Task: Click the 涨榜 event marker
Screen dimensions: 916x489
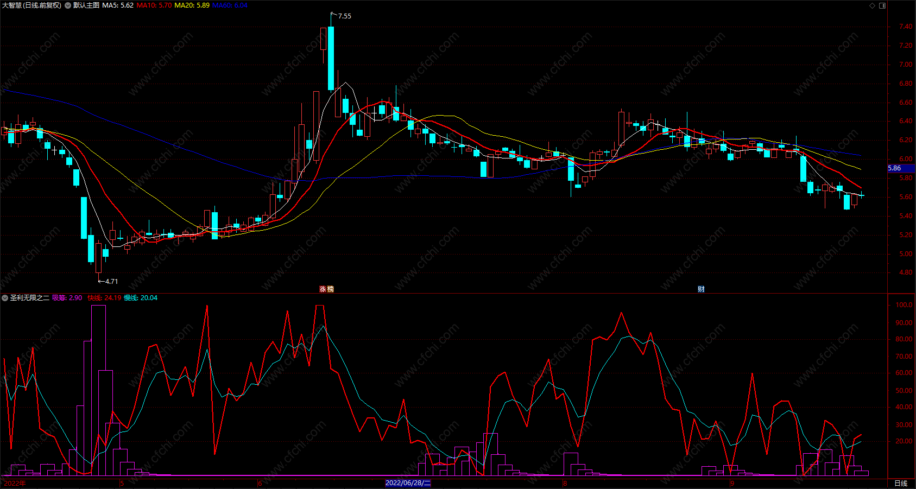Action: pos(326,289)
